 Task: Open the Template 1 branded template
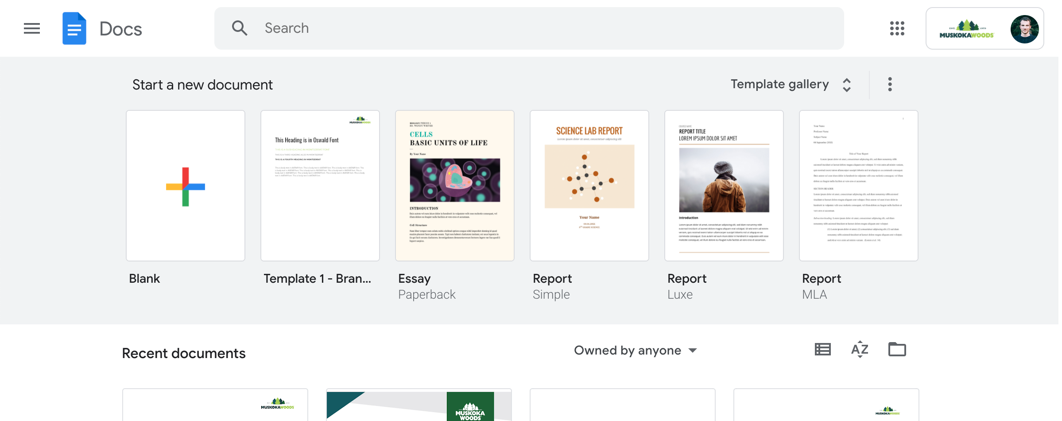coord(320,186)
